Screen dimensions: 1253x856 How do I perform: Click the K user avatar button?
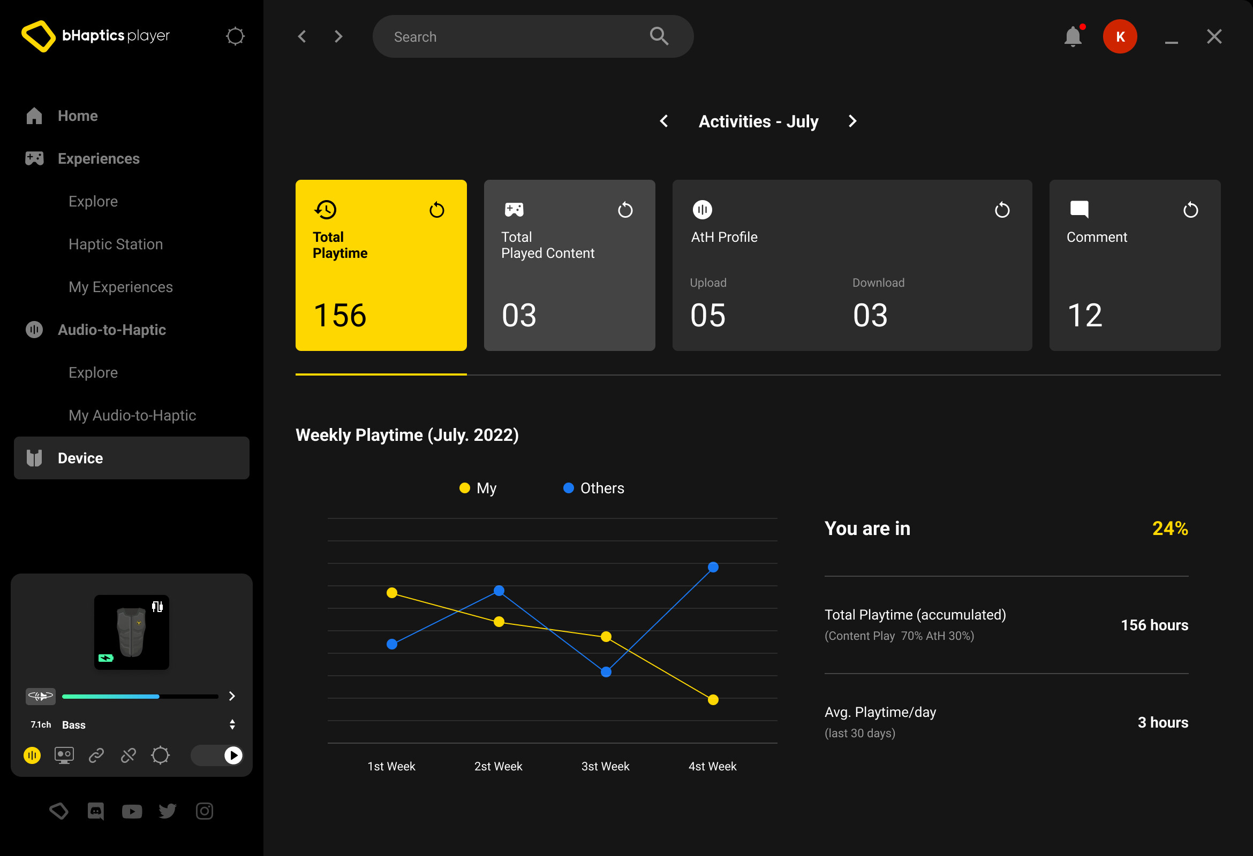click(1119, 36)
